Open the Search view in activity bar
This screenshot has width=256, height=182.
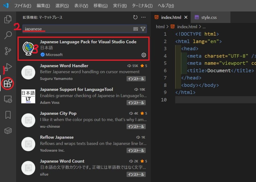[8, 35]
